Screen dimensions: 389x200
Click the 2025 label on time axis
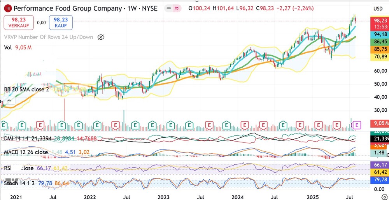[x=312, y=198]
